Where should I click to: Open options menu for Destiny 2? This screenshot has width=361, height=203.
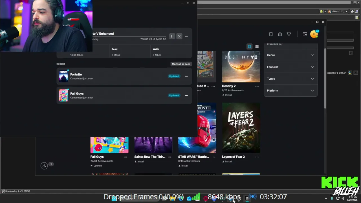tap(257, 86)
